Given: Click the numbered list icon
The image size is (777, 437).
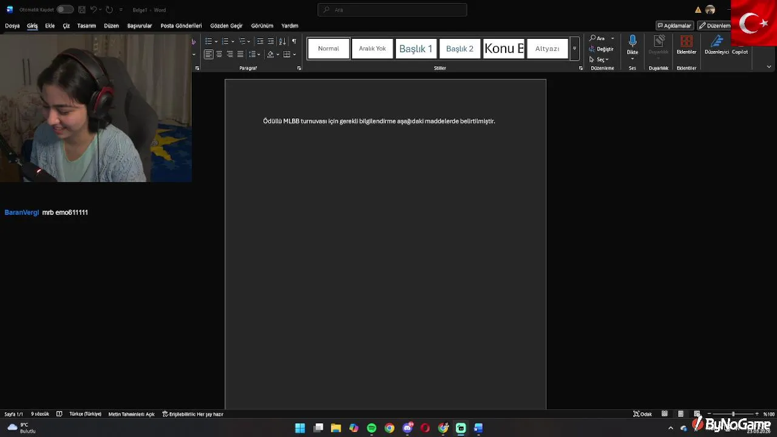Looking at the screenshot, I should [x=225, y=41].
